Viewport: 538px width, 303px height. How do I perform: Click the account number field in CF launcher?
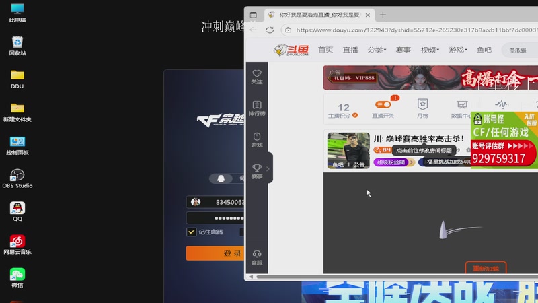click(x=215, y=202)
